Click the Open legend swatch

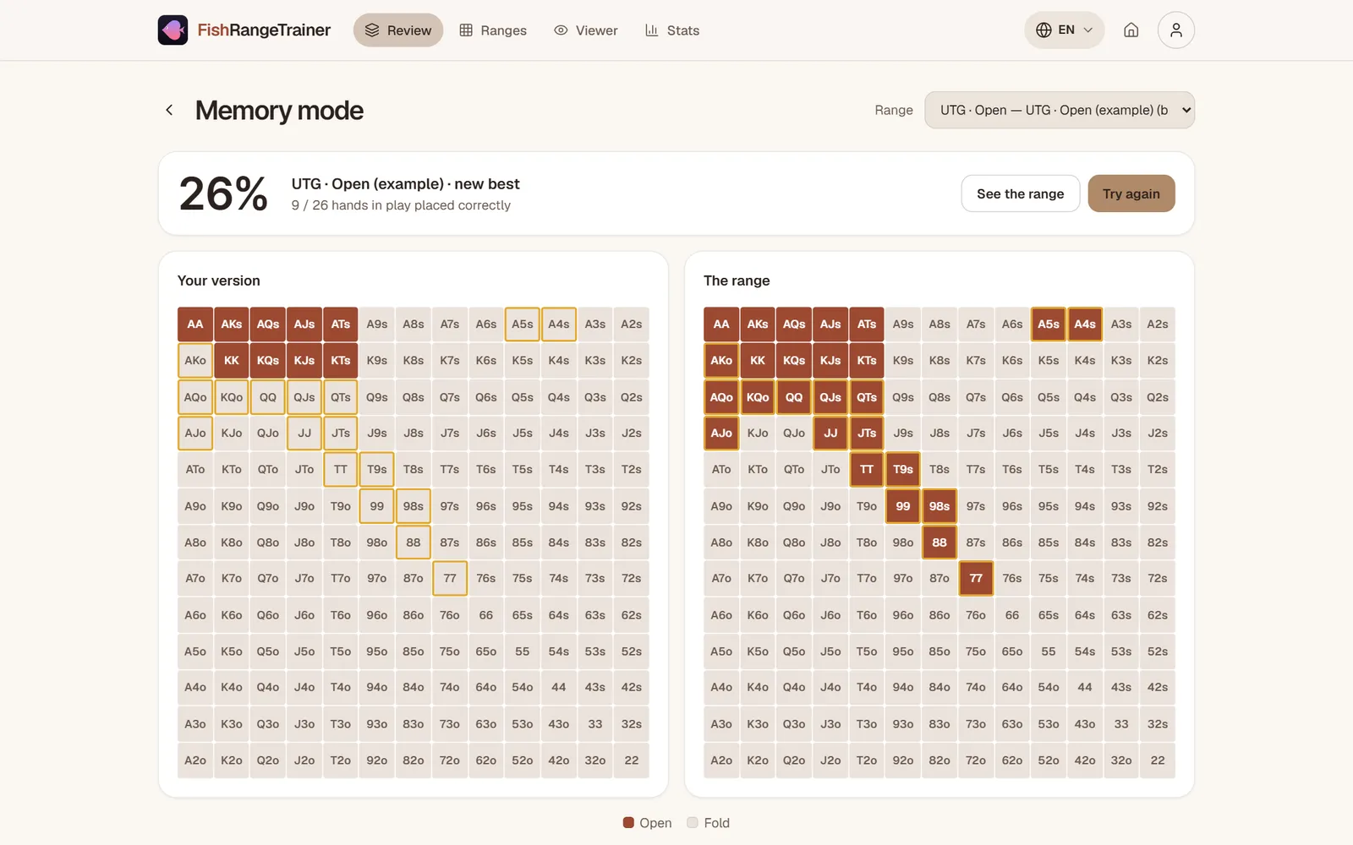point(628,823)
